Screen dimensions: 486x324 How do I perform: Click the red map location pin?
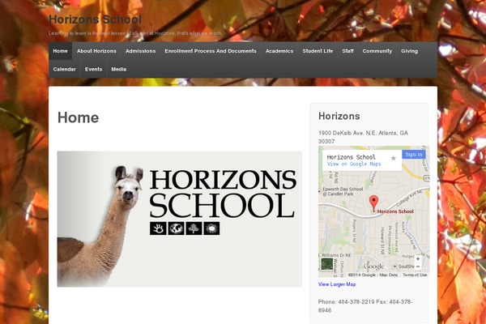pyautogui.click(x=373, y=202)
